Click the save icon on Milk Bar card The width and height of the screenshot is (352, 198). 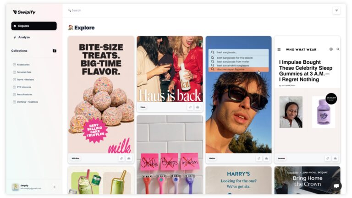point(129,159)
